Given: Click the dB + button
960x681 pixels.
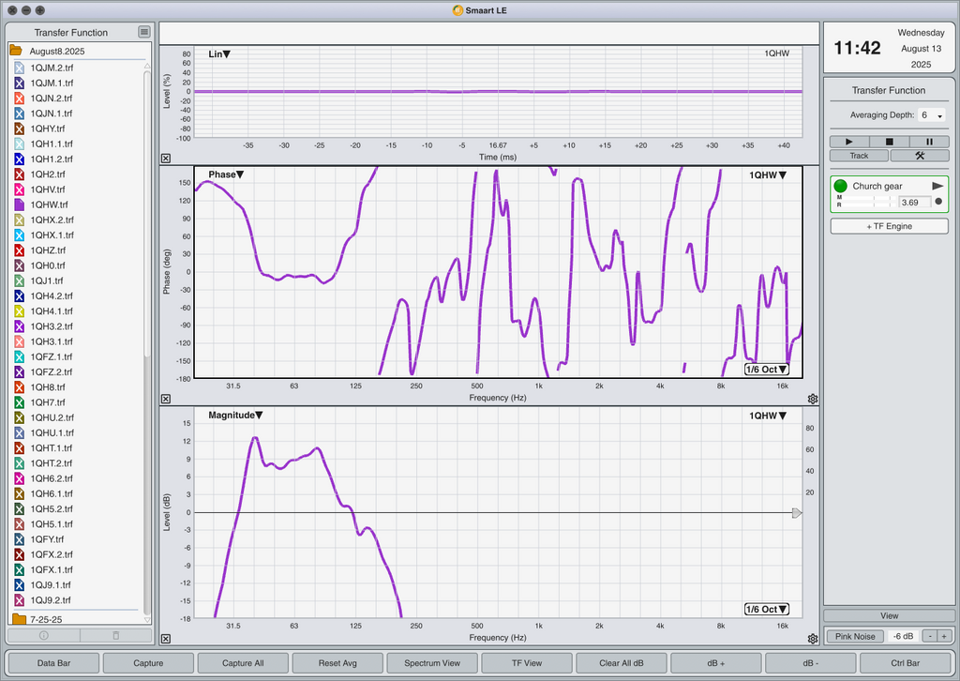Looking at the screenshot, I should pyautogui.click(x=715, y=662).
